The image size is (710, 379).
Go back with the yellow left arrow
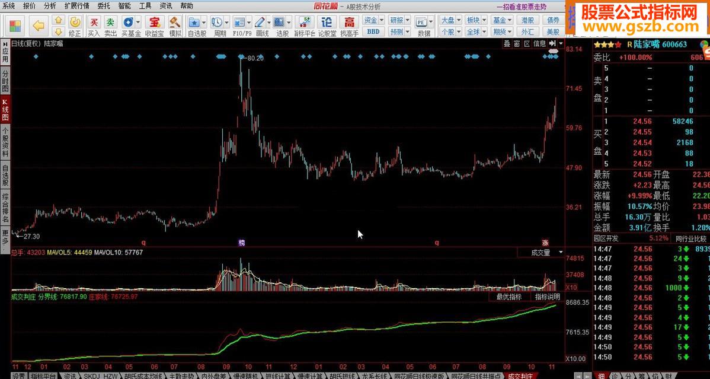(39, 26)
